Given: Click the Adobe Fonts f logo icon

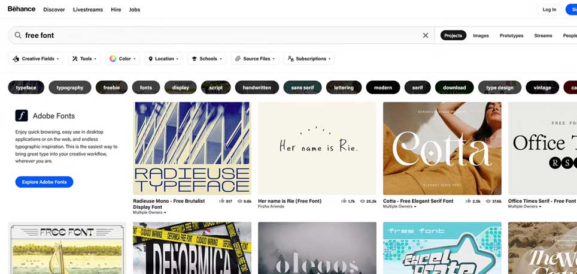Looking at the screenshot, I should pos(22,116).
